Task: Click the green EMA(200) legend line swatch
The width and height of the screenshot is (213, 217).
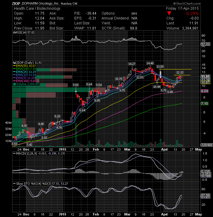Action: click(x=14, y=69)
